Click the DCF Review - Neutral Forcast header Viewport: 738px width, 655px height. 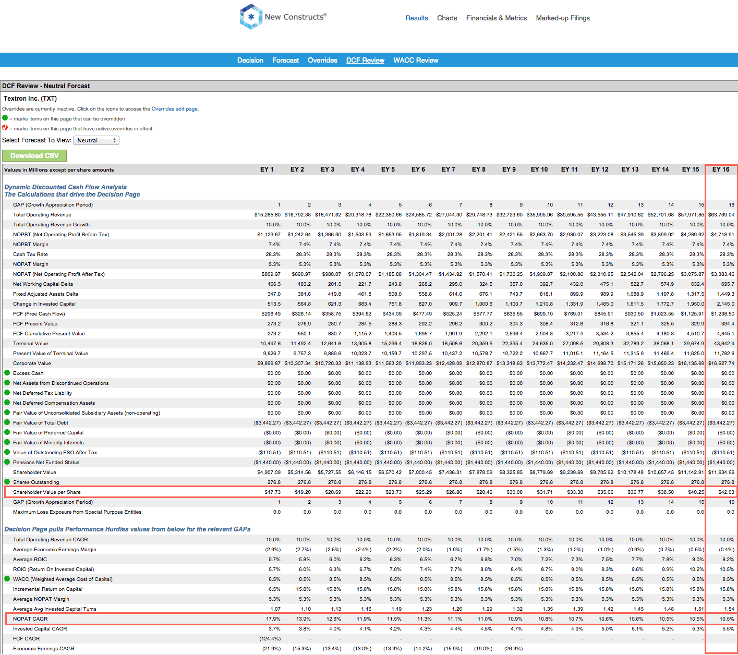46,86
